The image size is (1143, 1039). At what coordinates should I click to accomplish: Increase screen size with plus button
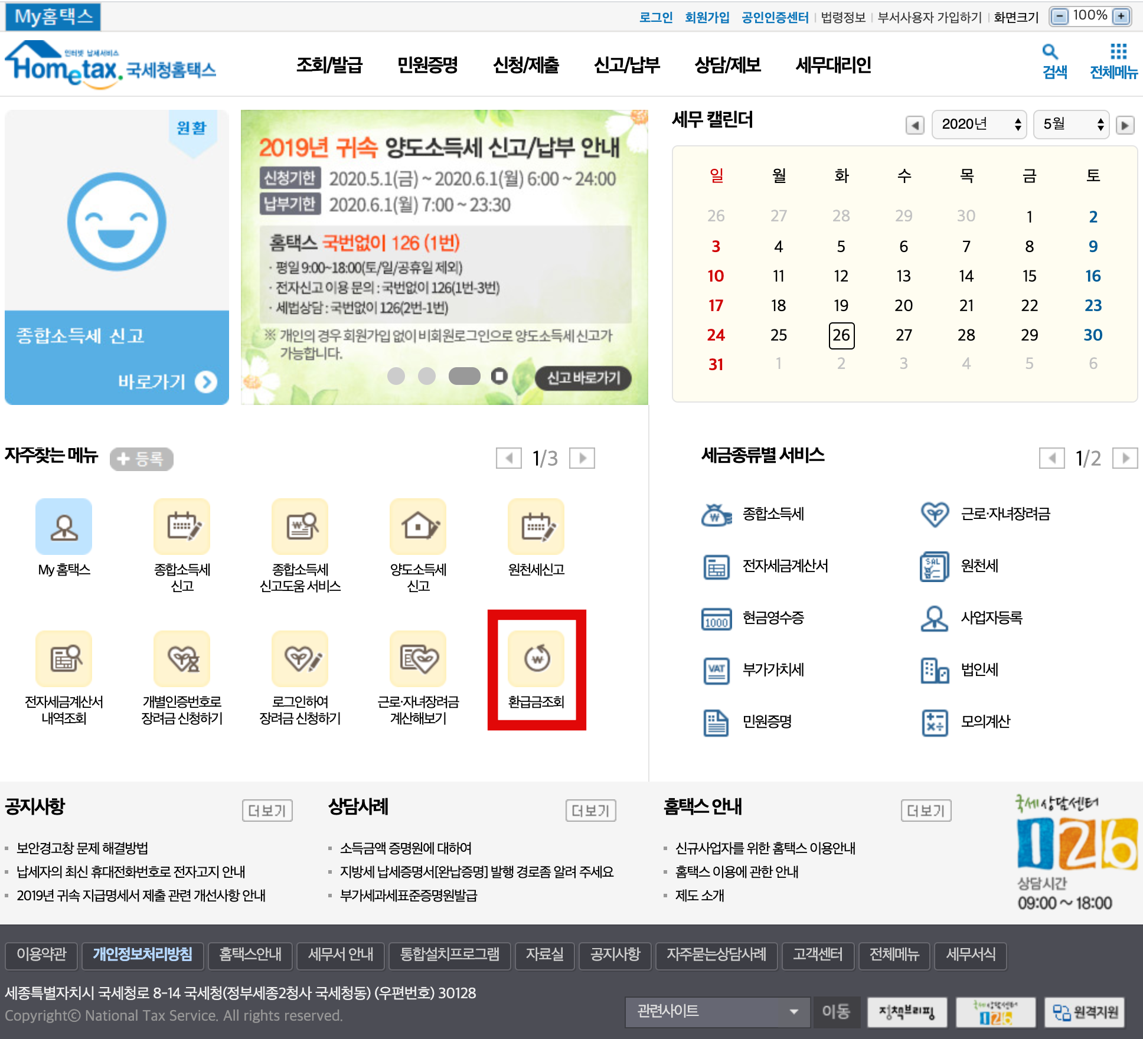pos(1120,16)
